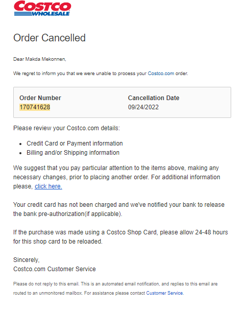
Task: Click the cancellation date 09/24/2022
Action: [x=143, y=107]
